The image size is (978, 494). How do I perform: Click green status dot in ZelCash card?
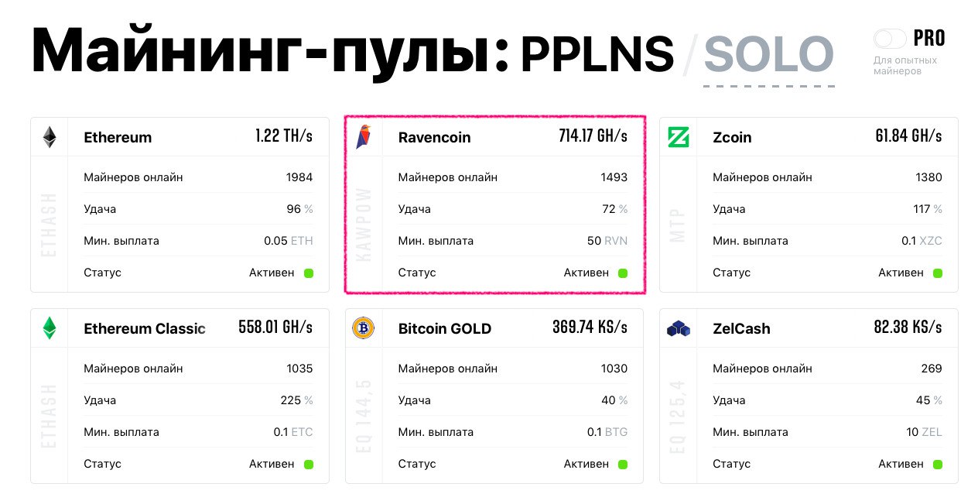[938, 465]
